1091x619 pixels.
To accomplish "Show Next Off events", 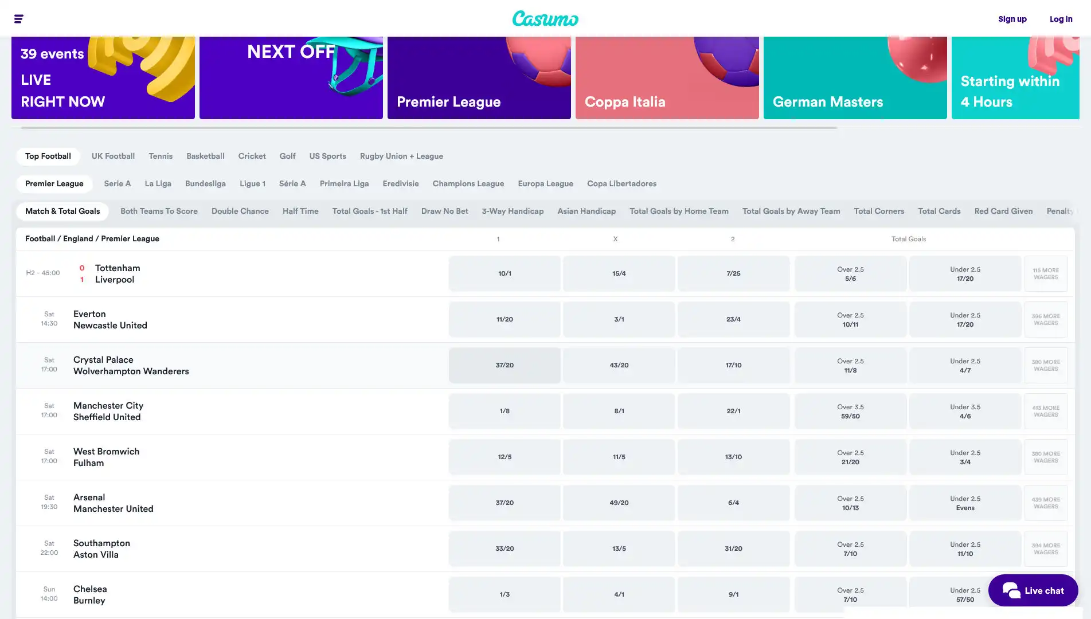I will [x=291, y=77].
